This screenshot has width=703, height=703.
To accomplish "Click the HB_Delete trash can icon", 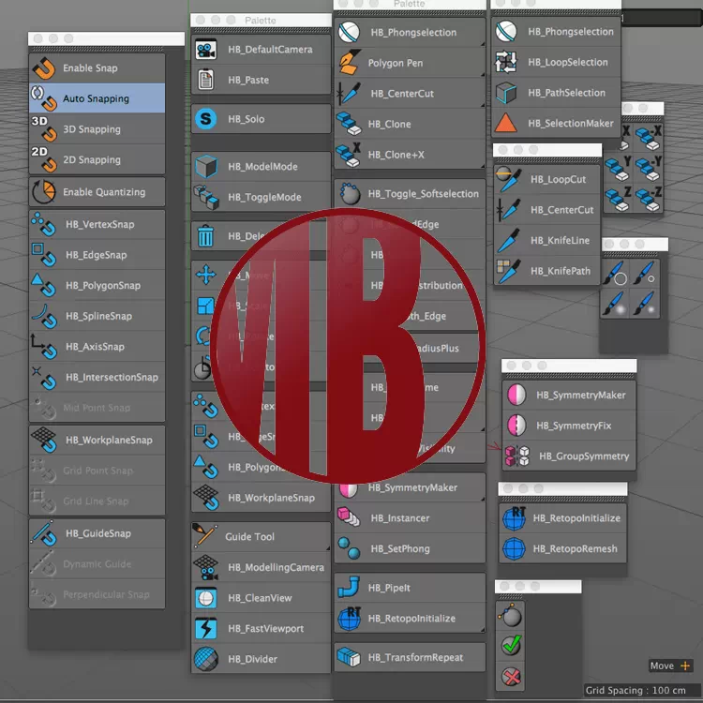I will [206, 236].
